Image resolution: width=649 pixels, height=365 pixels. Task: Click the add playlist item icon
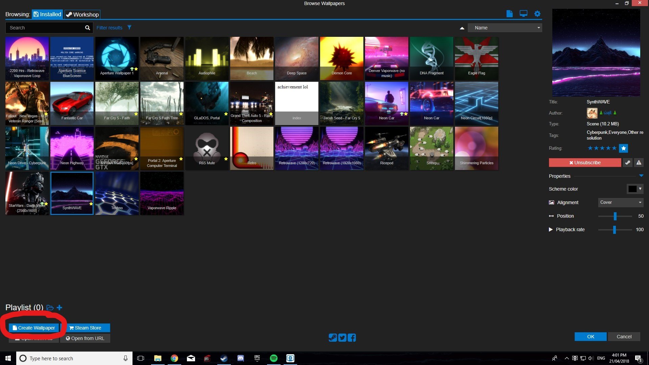60,307
